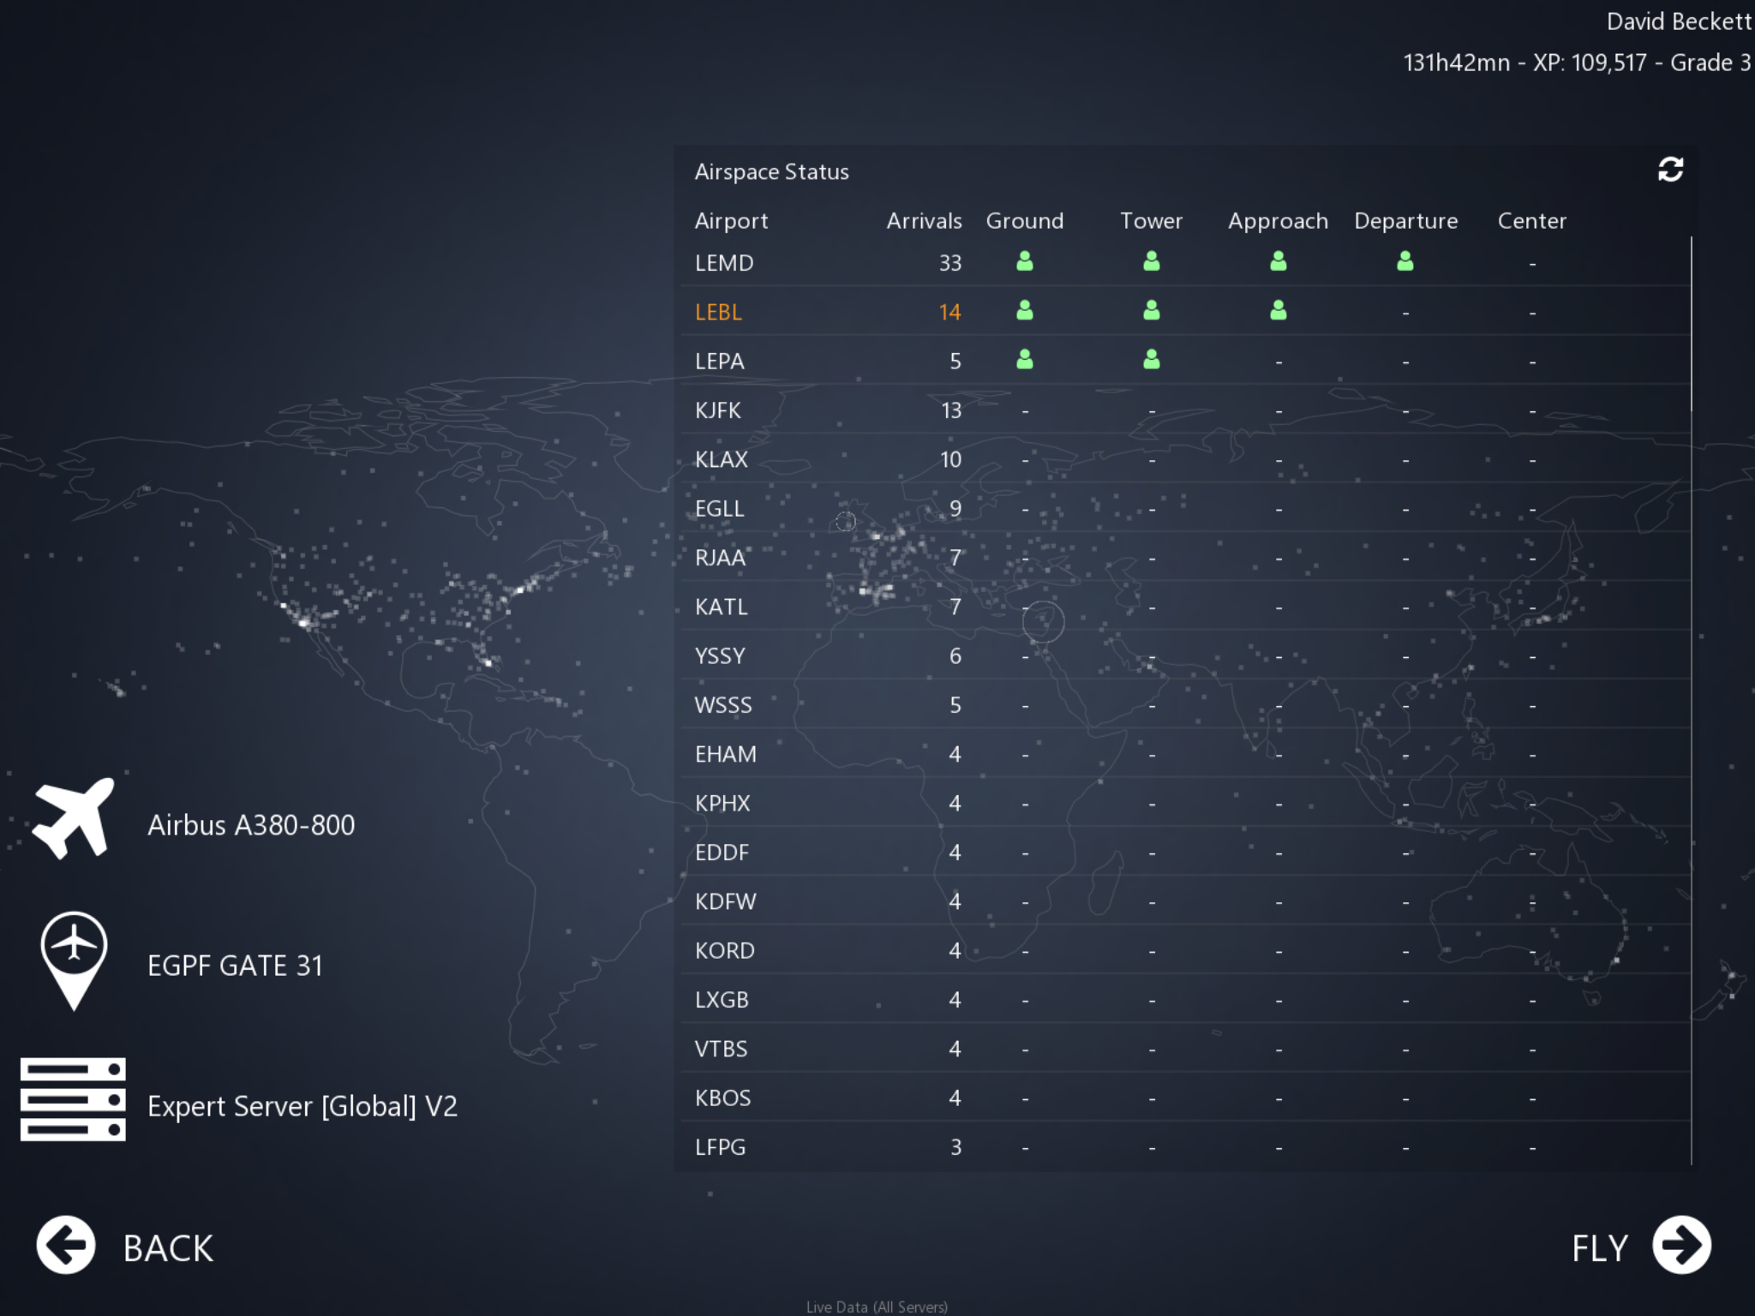Click the airplane aircraft selection icon

[x=74, y=819]
